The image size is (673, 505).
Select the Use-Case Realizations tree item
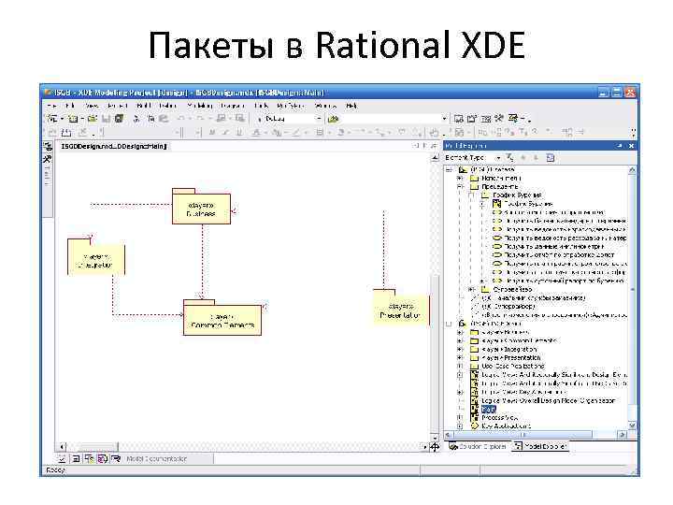(x=513, y=367)
